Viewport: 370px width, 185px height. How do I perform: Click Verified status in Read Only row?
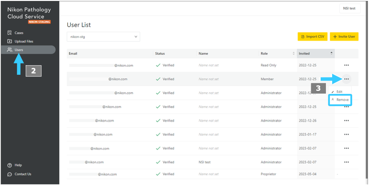[165, 65]
